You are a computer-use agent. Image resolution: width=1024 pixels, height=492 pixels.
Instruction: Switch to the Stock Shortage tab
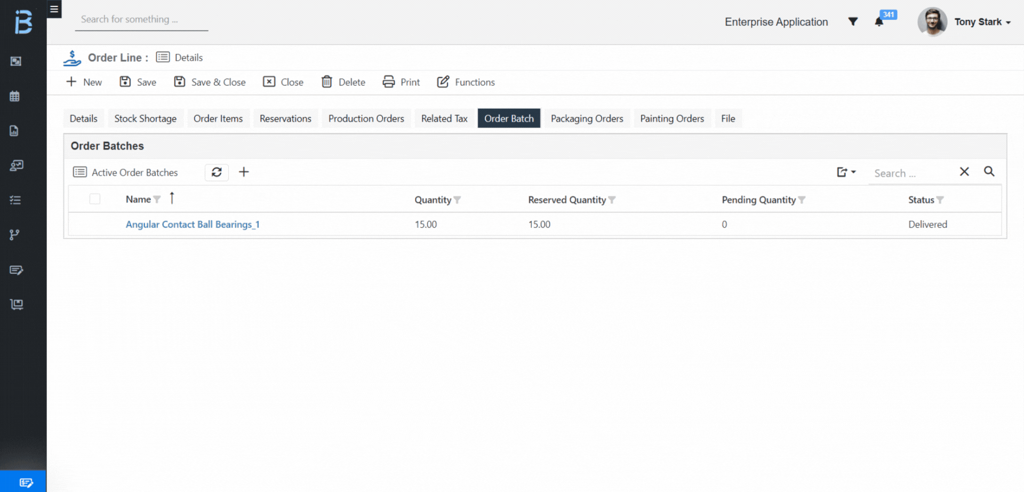146,118
